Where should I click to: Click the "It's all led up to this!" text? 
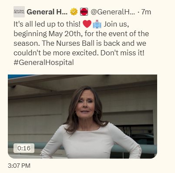coord(47,24)
